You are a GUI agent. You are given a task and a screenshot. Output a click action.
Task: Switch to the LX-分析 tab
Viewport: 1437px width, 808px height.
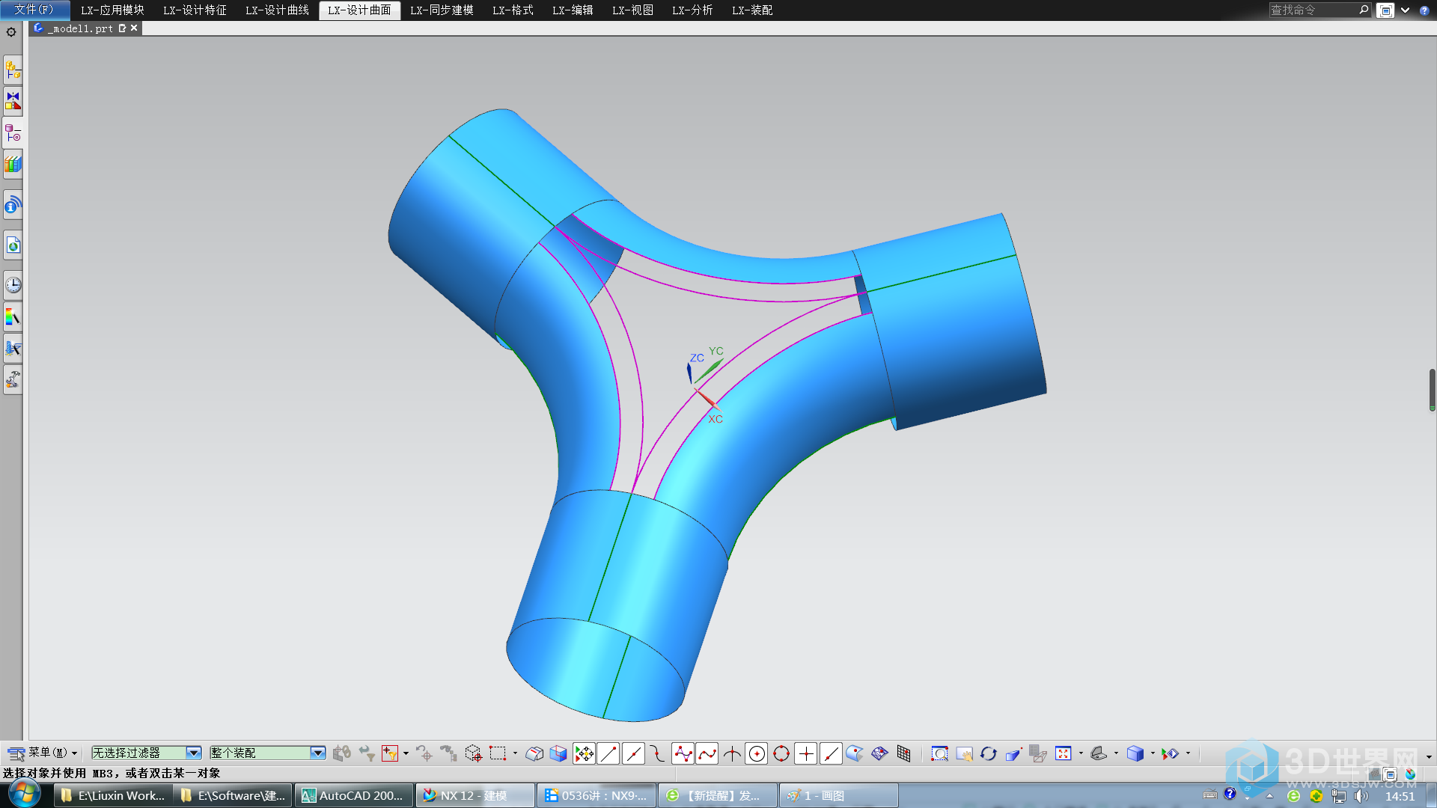pyautogui.click(x=692, y=10)
